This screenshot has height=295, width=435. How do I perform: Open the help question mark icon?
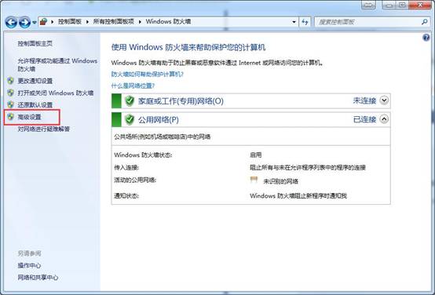[x=426, y=38]
